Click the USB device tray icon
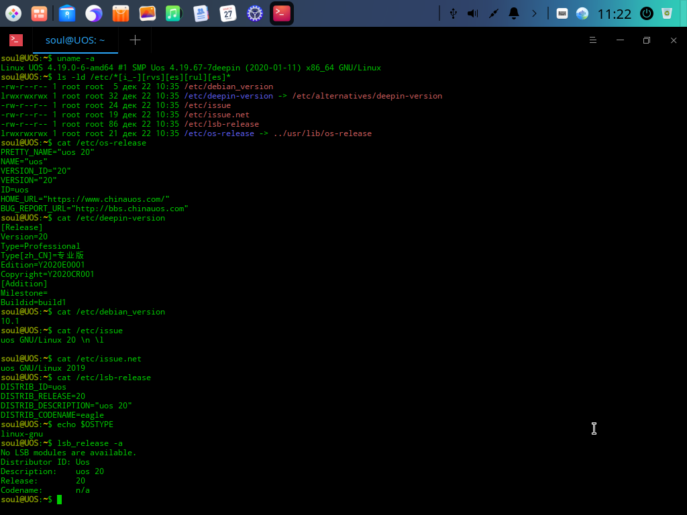Screen dimensions: 687x515 coord(454,13)
